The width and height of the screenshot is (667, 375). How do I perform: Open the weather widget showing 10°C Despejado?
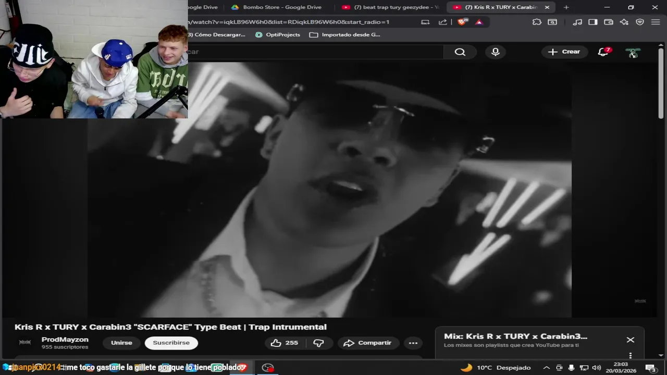tap(495, 368)
